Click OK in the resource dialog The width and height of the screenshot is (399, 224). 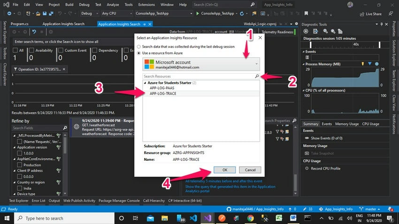225,170
